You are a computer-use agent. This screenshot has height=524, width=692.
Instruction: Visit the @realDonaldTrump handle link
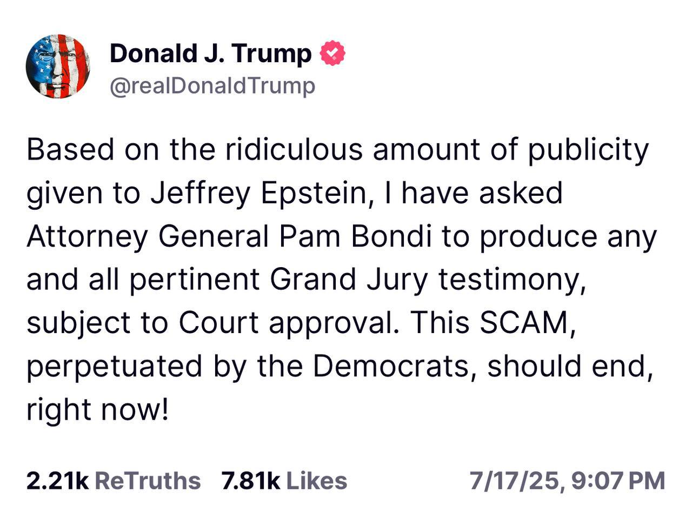pyautogui.click(x=212, y=85)
